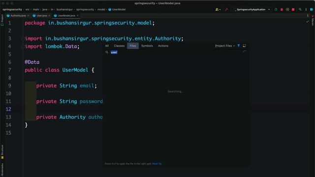
Task: Open the code-with-me user icon
Action: [218, 9]
